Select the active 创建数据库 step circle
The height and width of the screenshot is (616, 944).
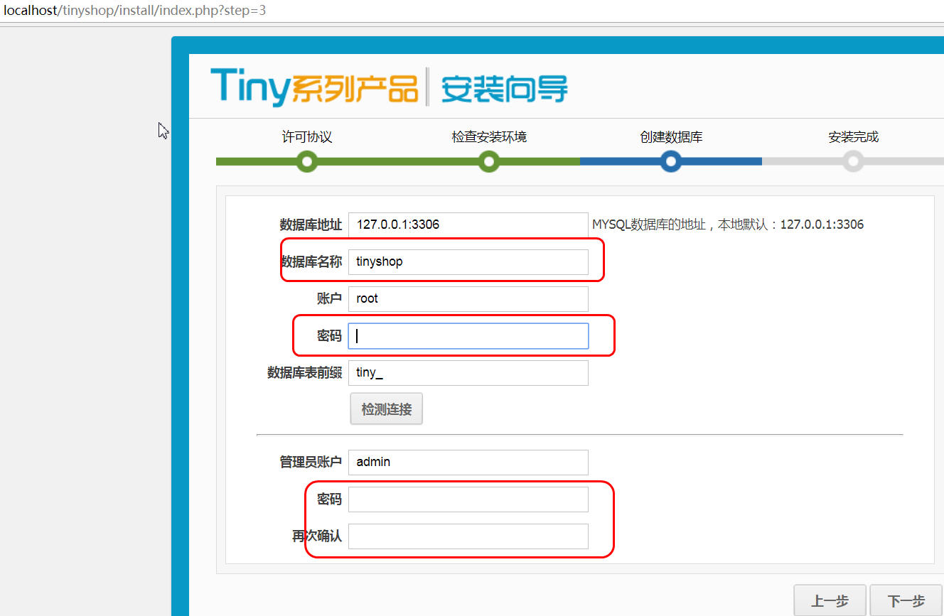pos(670,161)
